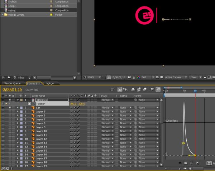Enable Motion Blur for the composition
The height and width of the screenshot is (171, 215).
[x=145, y=89]
